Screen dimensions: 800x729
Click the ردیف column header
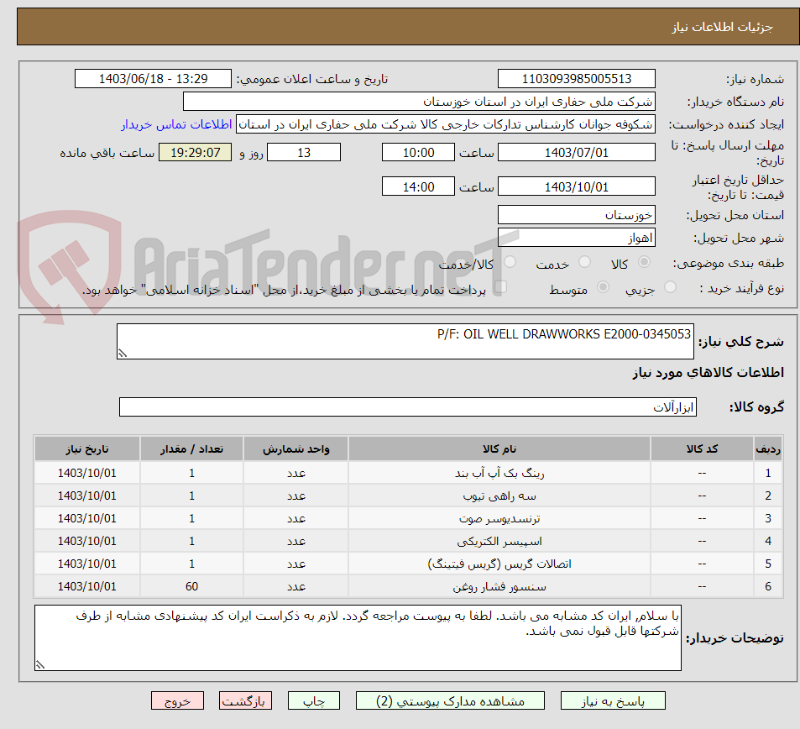point(768,448)
